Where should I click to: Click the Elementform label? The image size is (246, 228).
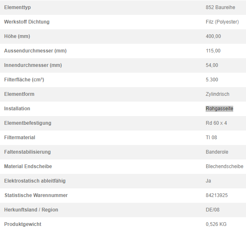tap(19, 94)
